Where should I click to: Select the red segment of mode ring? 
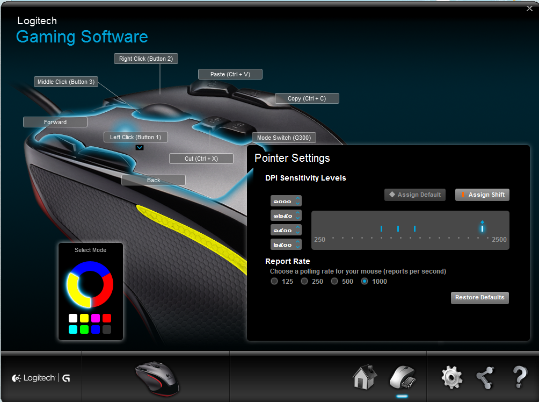click(x=106, y=291)
